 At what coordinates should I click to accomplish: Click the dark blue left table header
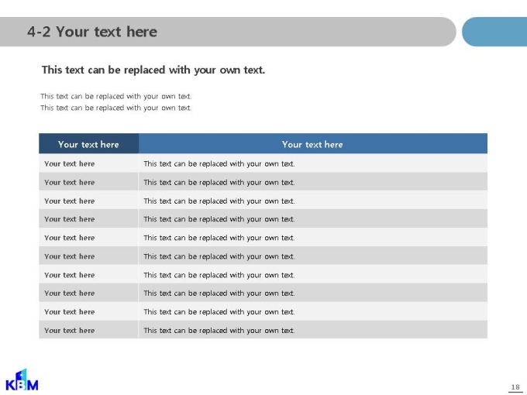point(88,144)
